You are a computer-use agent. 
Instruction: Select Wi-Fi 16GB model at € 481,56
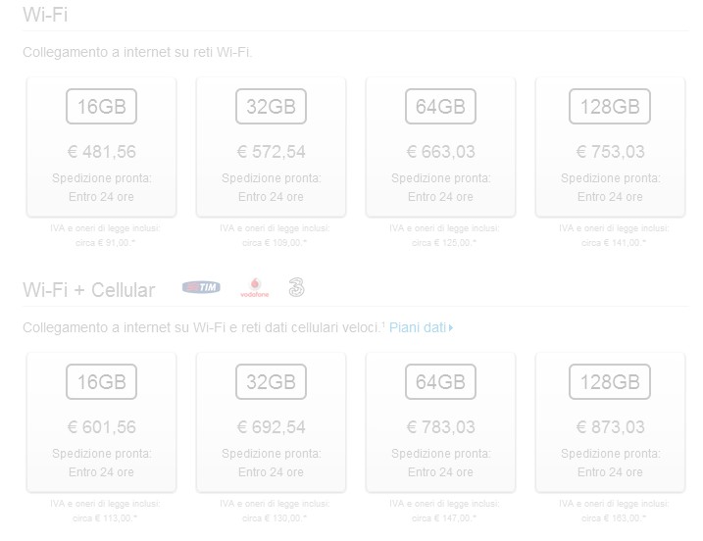(x=101, y=147)
